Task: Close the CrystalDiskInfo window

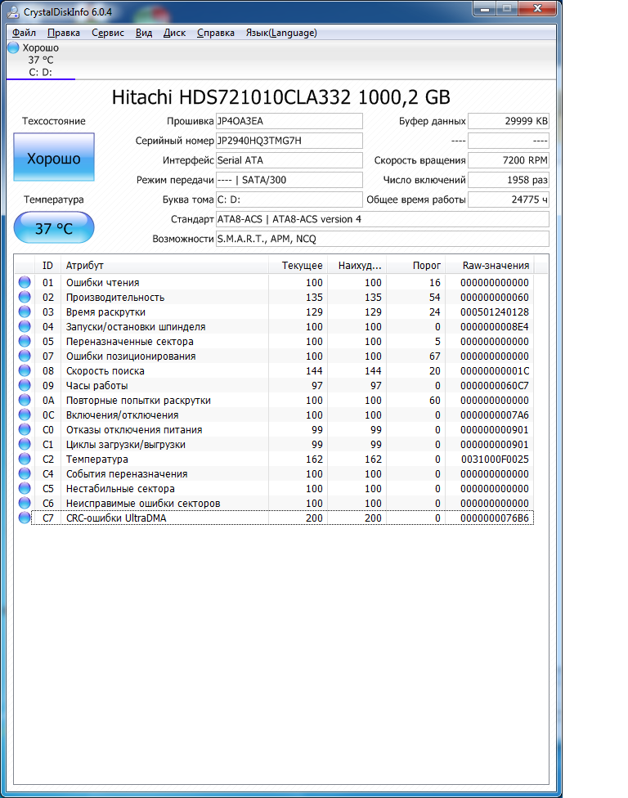Action: coord(537,9)
